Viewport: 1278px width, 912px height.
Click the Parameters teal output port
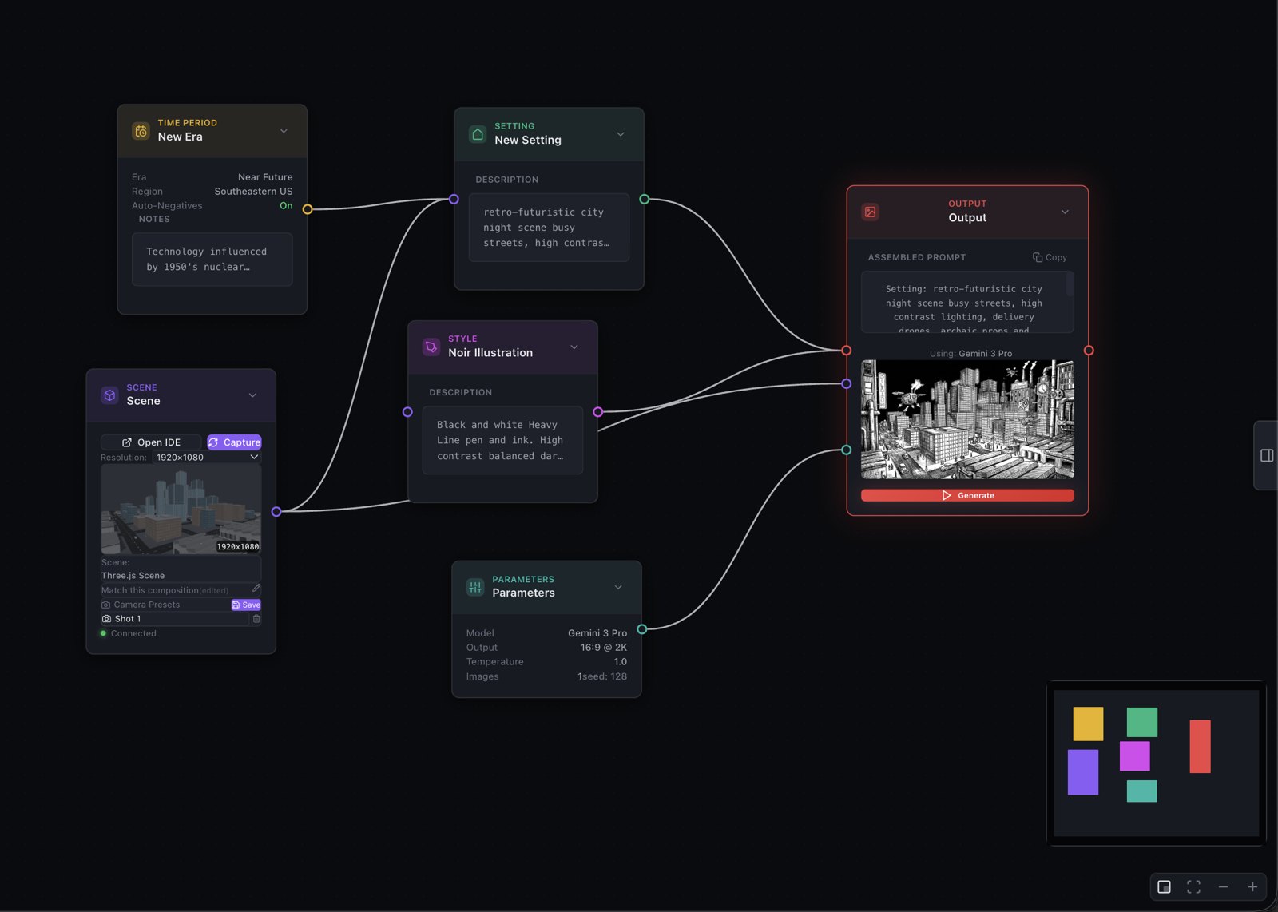[x=642, y=629]
